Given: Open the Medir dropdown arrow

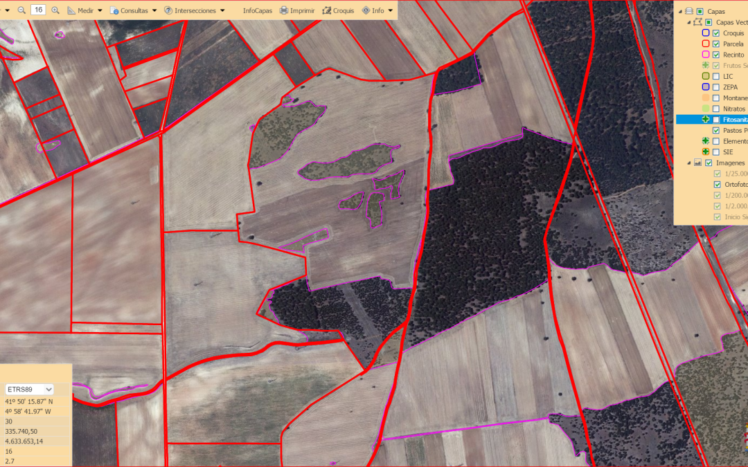Looking at the screenshot, I should [x=100, y=10].
